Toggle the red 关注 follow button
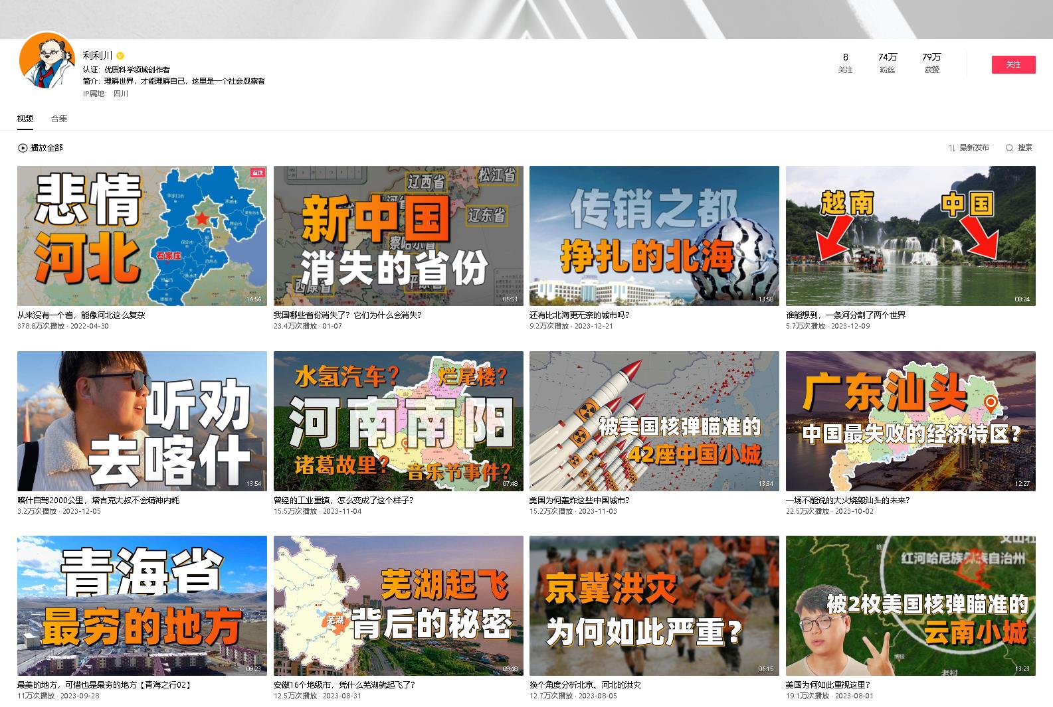 [1012, 64]
